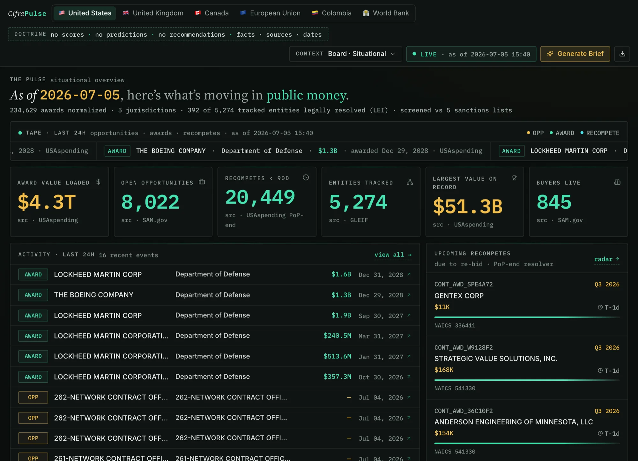Click the Generate Brief button

575,54
